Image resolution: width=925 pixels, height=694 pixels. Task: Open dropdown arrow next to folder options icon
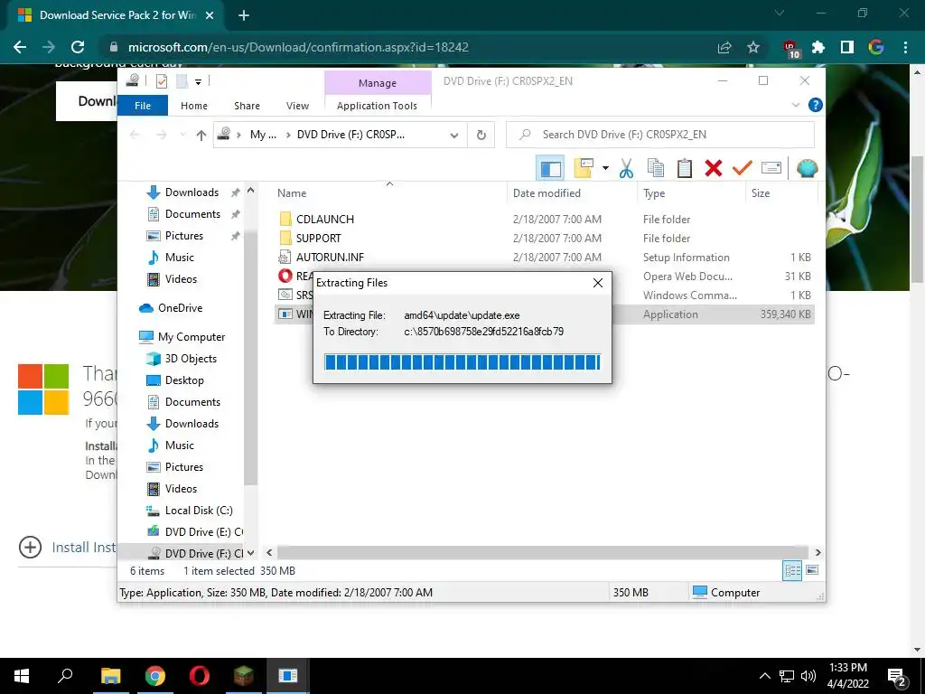click(x=605, y=168)
